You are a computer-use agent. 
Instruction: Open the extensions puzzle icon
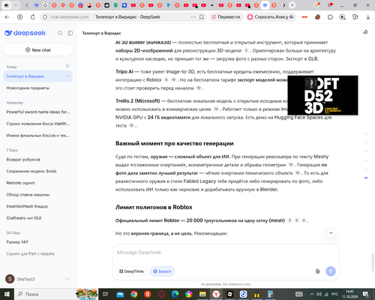[x=330, y=17]
